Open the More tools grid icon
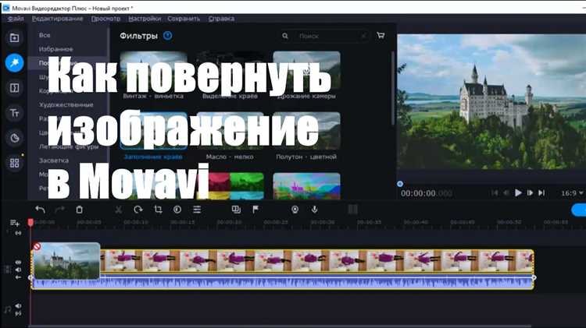 14,163
